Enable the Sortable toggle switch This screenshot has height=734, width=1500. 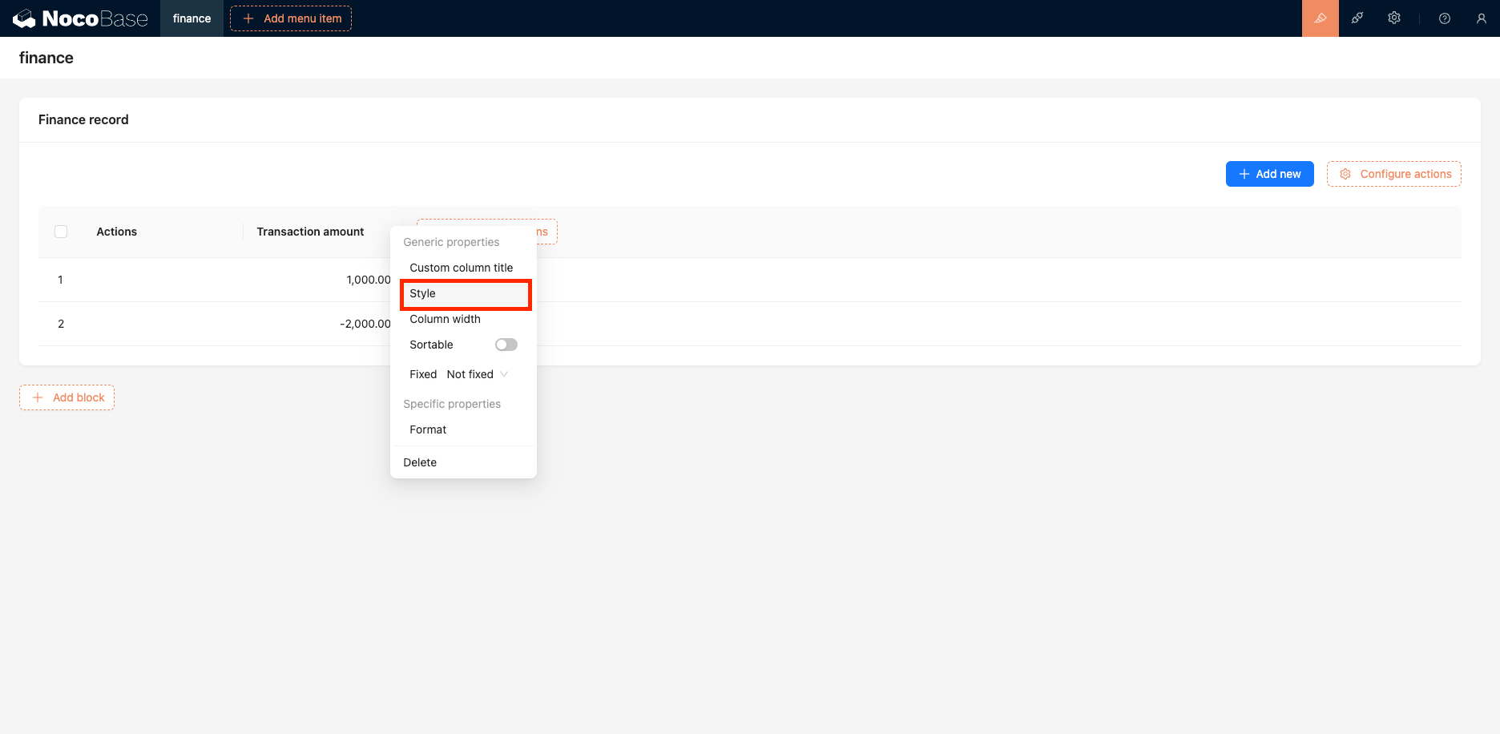pos(506,345)
